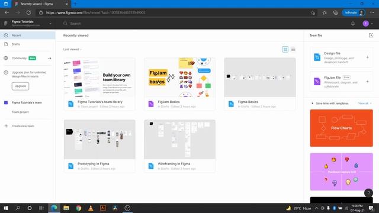Image resolution: width=379 pixels, height=213 pixels.
Task: Click the site info lock icon
Action: (x=41, y=12)
